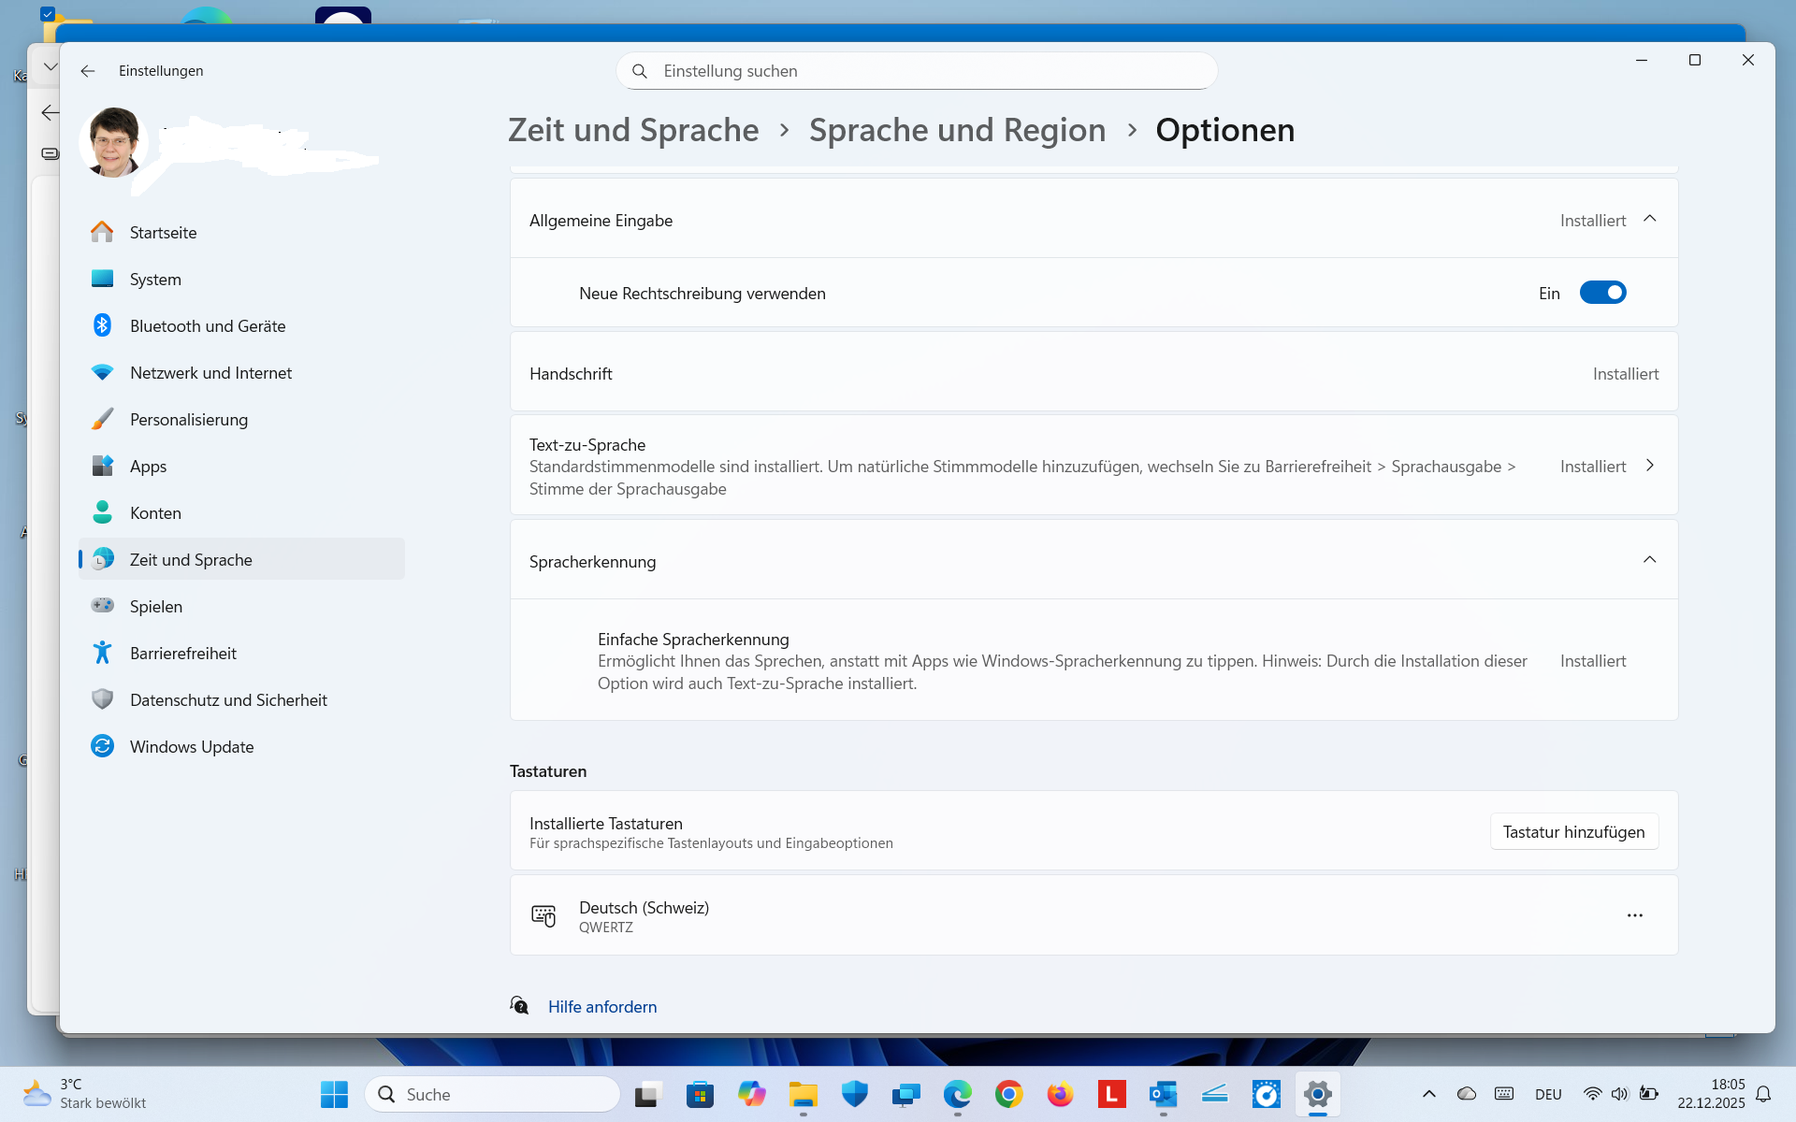
Task: Turn off Neue Rechtschreibung verwenden toggle
Action: (1602, 293)
